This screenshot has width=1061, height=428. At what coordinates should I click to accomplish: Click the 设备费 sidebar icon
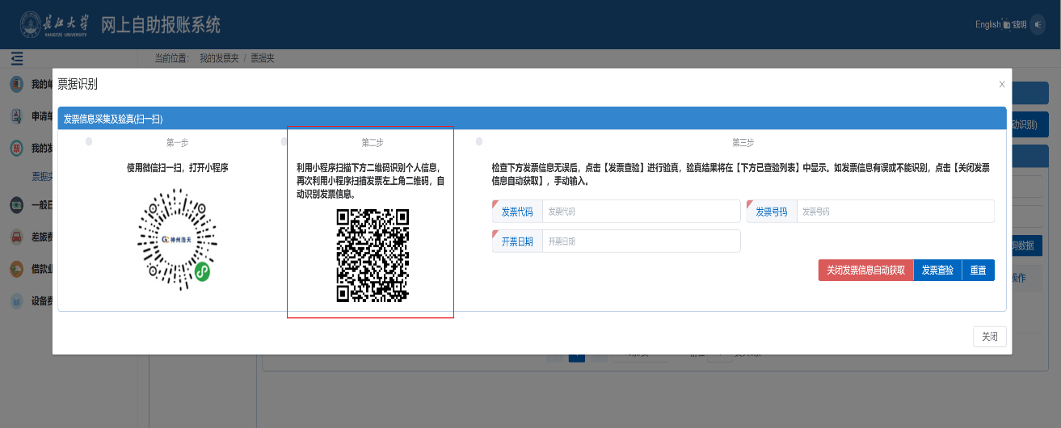tap(16, 301)
